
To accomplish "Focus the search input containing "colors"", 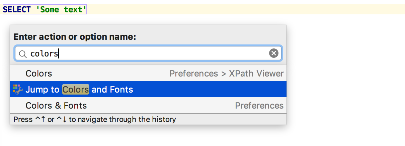I will [151, 53].
